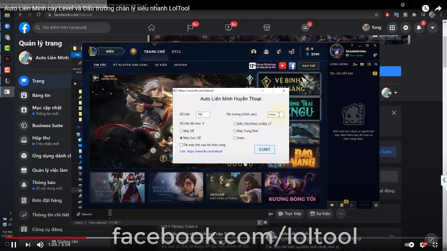Select the Aram radio option
The image size is (447, 251).
239,138
